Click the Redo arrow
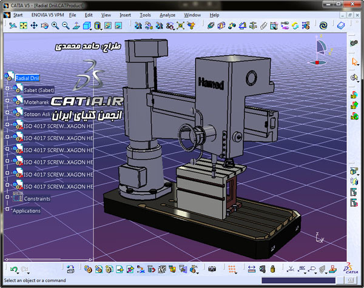 (x=24, y=269)
